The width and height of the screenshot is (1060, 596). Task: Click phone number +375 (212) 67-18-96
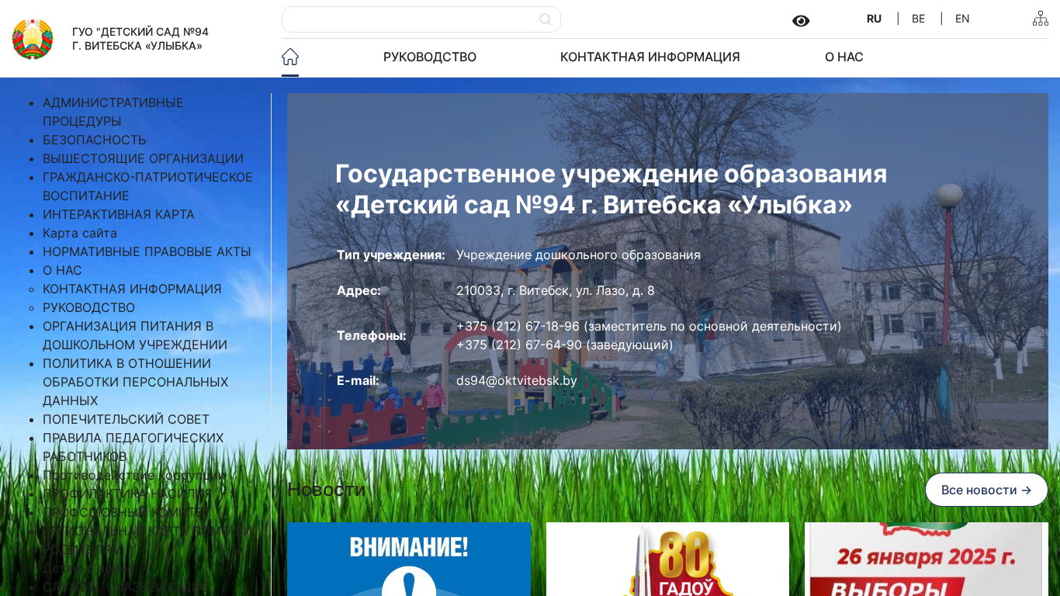(518, 326)
